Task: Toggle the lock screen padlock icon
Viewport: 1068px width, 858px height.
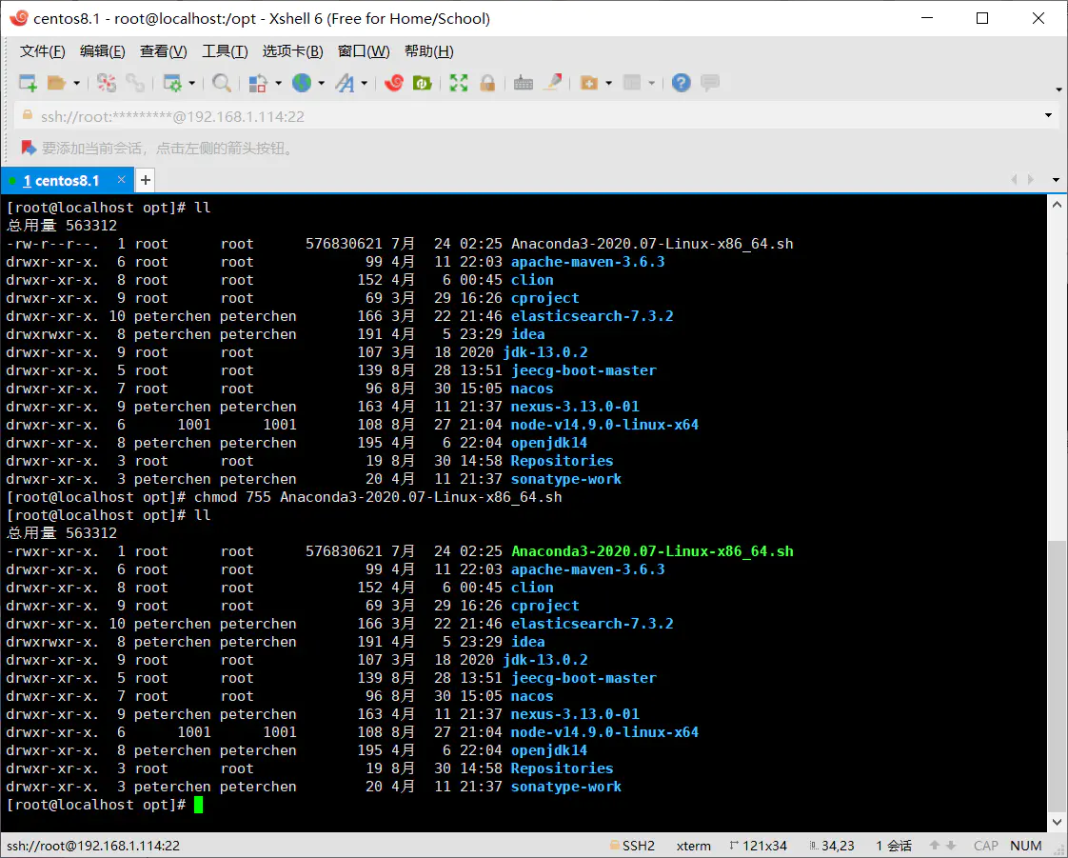Action: click(x=487, y=84)
